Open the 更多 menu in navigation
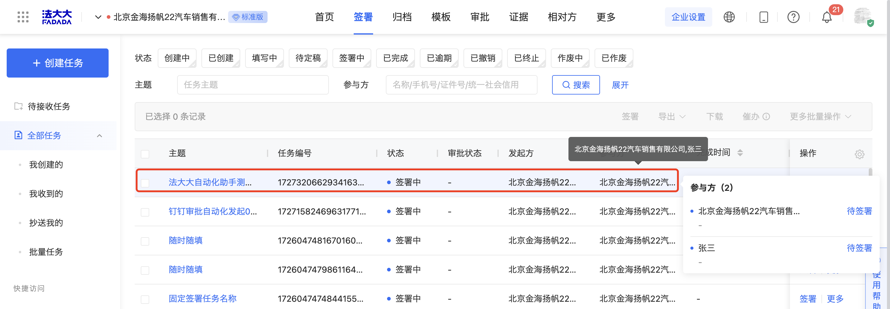This screenshot has width=890, height=309. pos(606,17)
